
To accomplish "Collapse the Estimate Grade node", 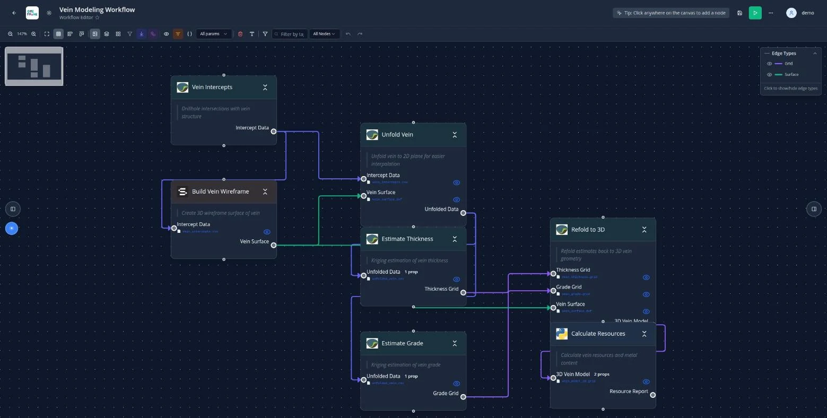I will [455, 344].
